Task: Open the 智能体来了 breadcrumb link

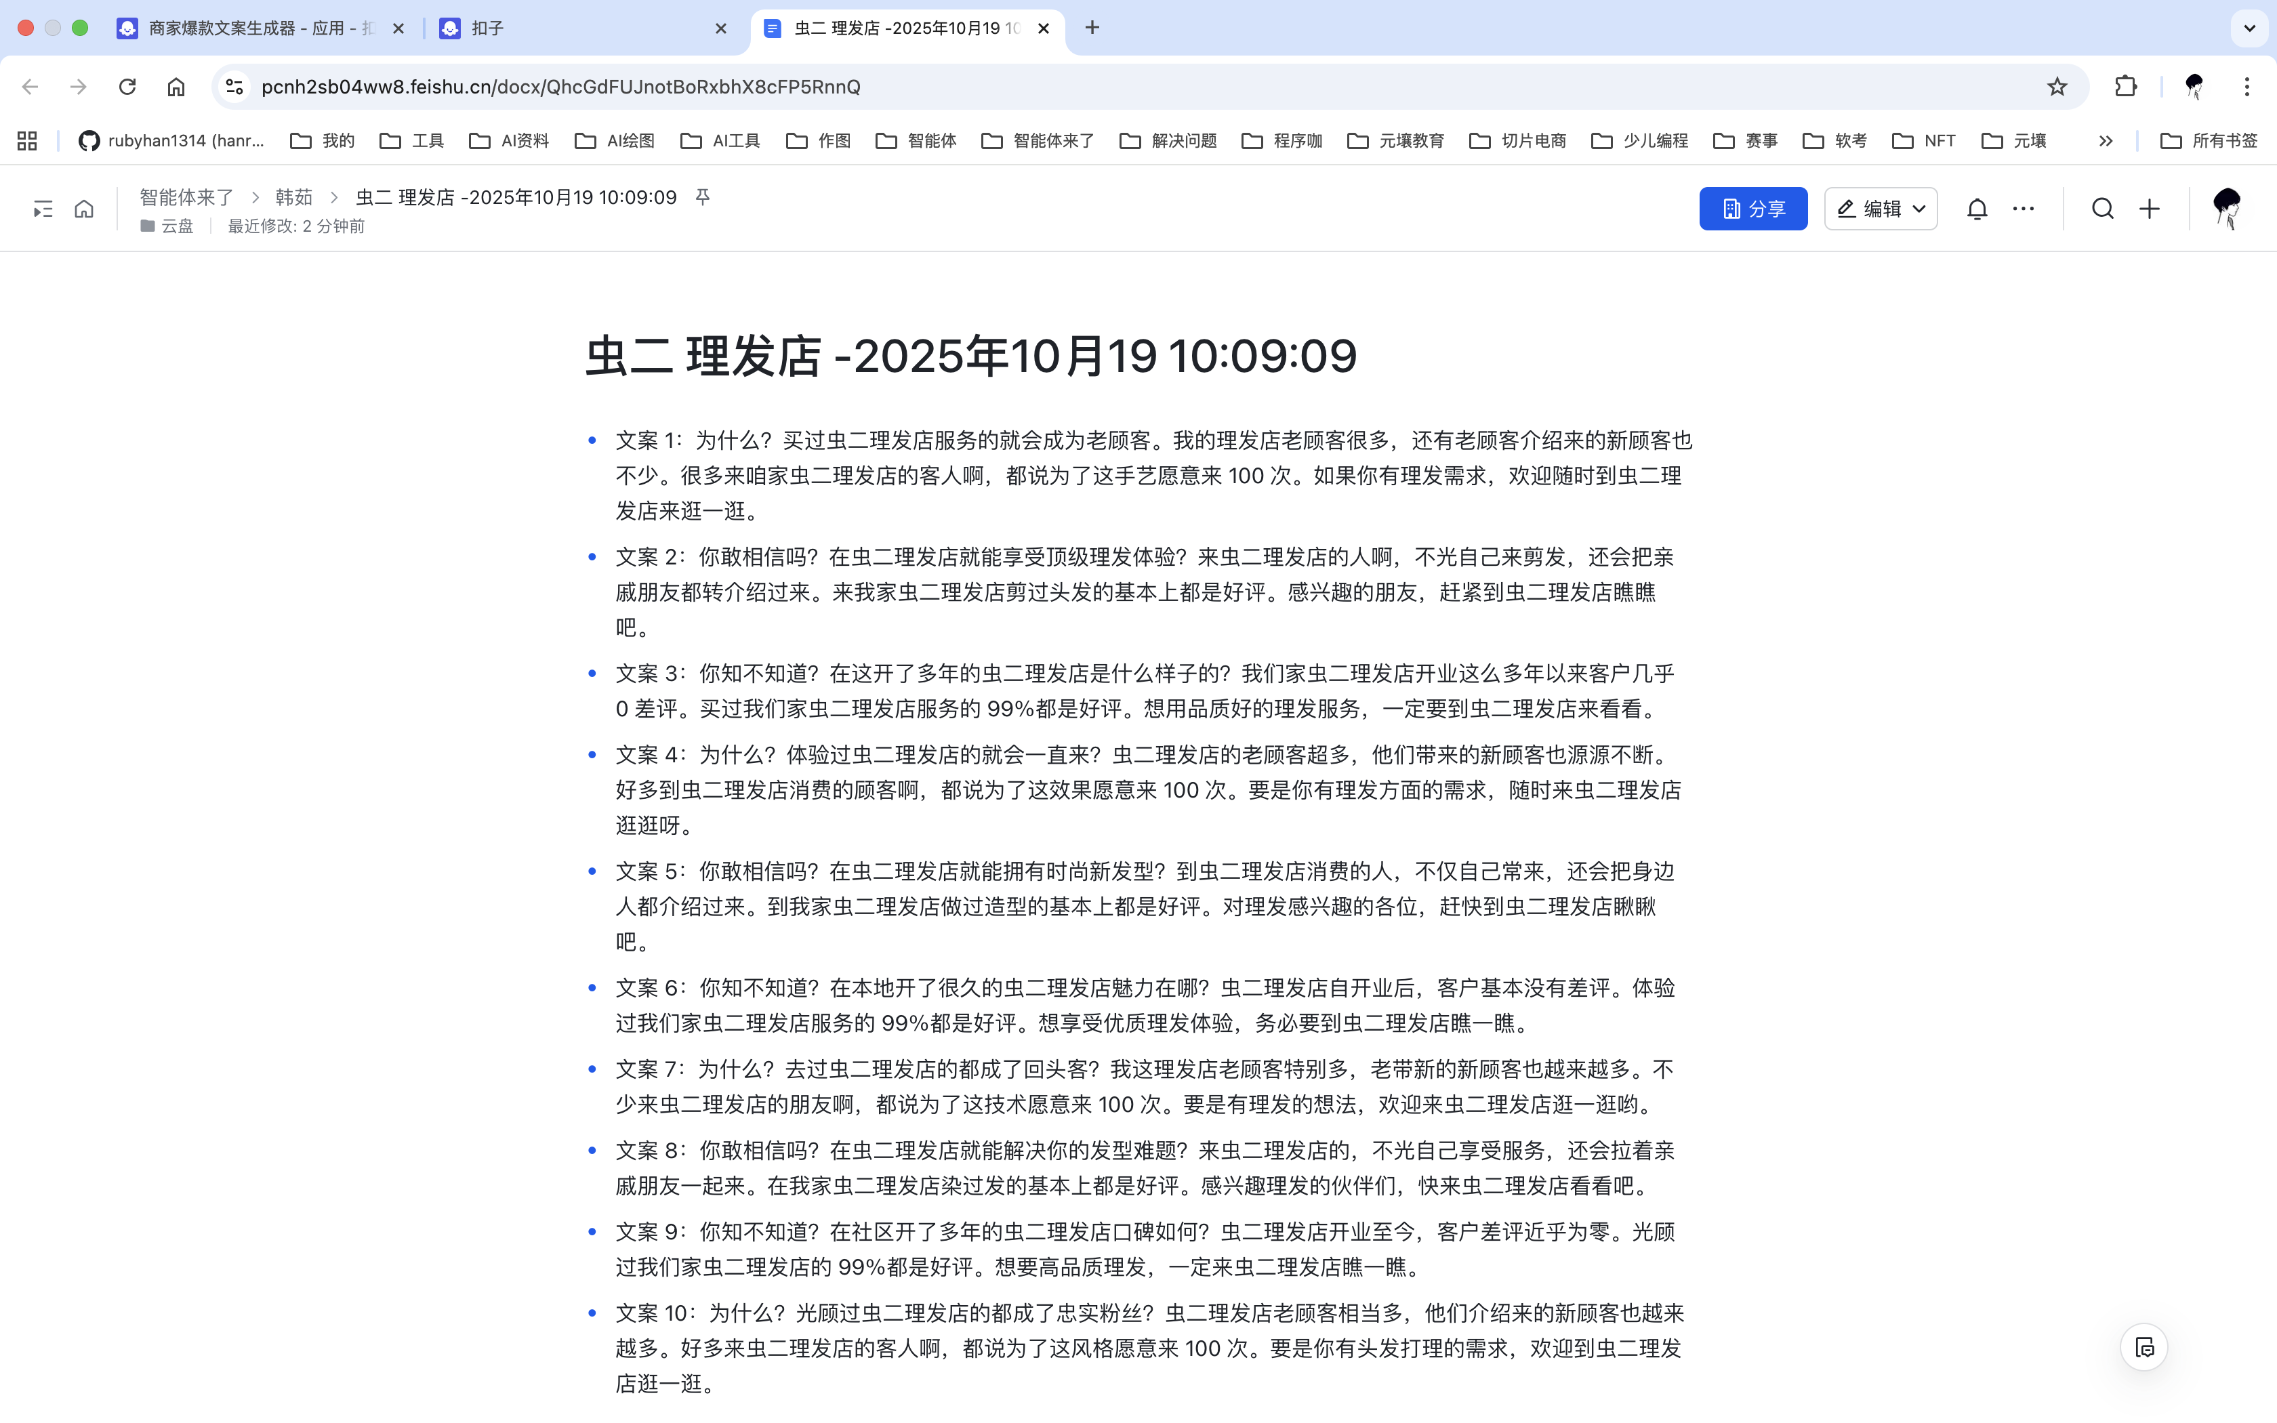Action: [x=186, y=197]
